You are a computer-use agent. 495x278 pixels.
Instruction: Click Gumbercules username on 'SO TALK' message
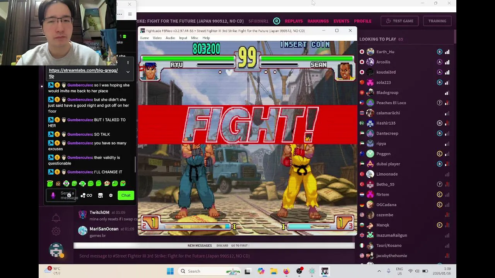pyautogui.click(x=80, y=134)
